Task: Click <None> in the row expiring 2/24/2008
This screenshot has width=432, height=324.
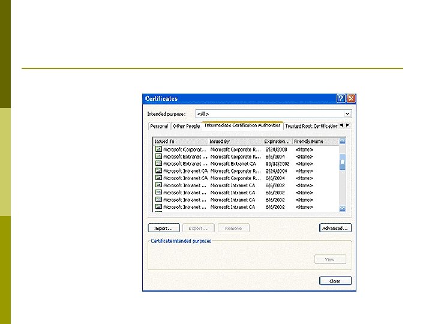Action: 304,149
